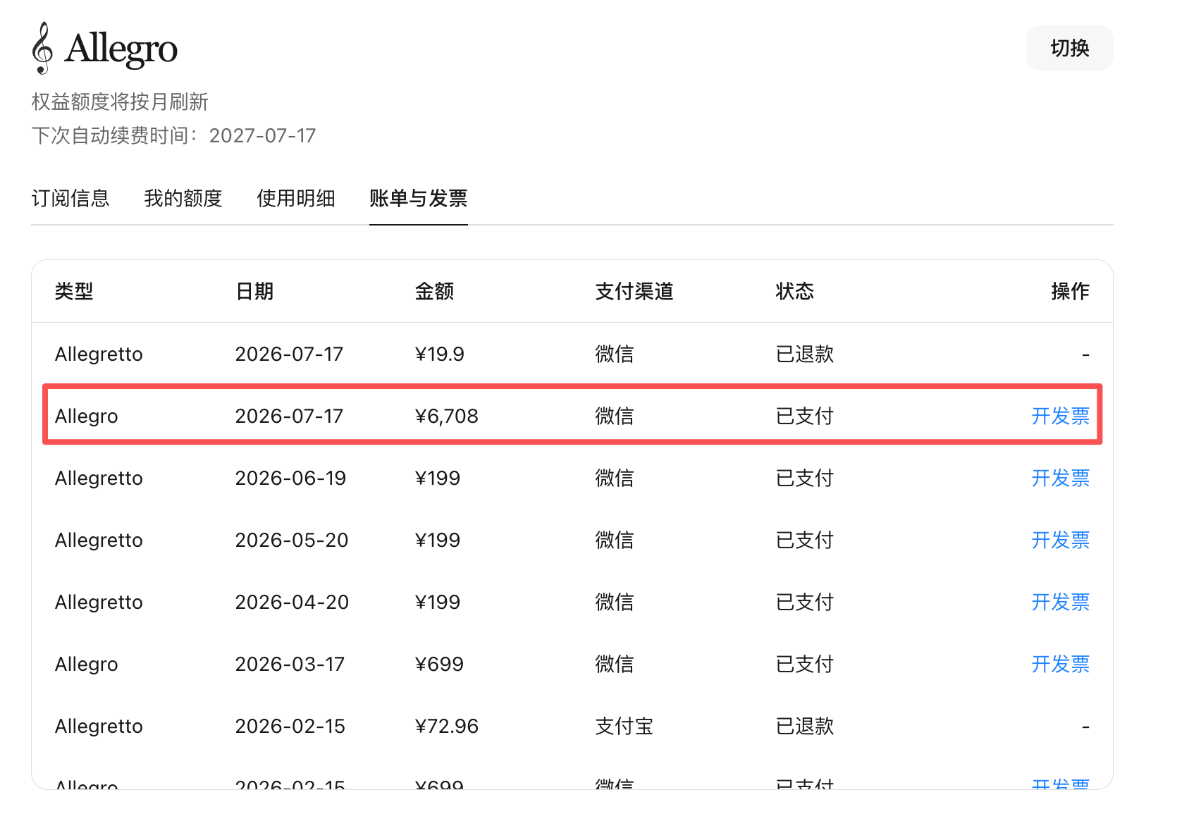
Task: Click the Allegro type cell dated 2026-03-17
Action: [87, 664]
